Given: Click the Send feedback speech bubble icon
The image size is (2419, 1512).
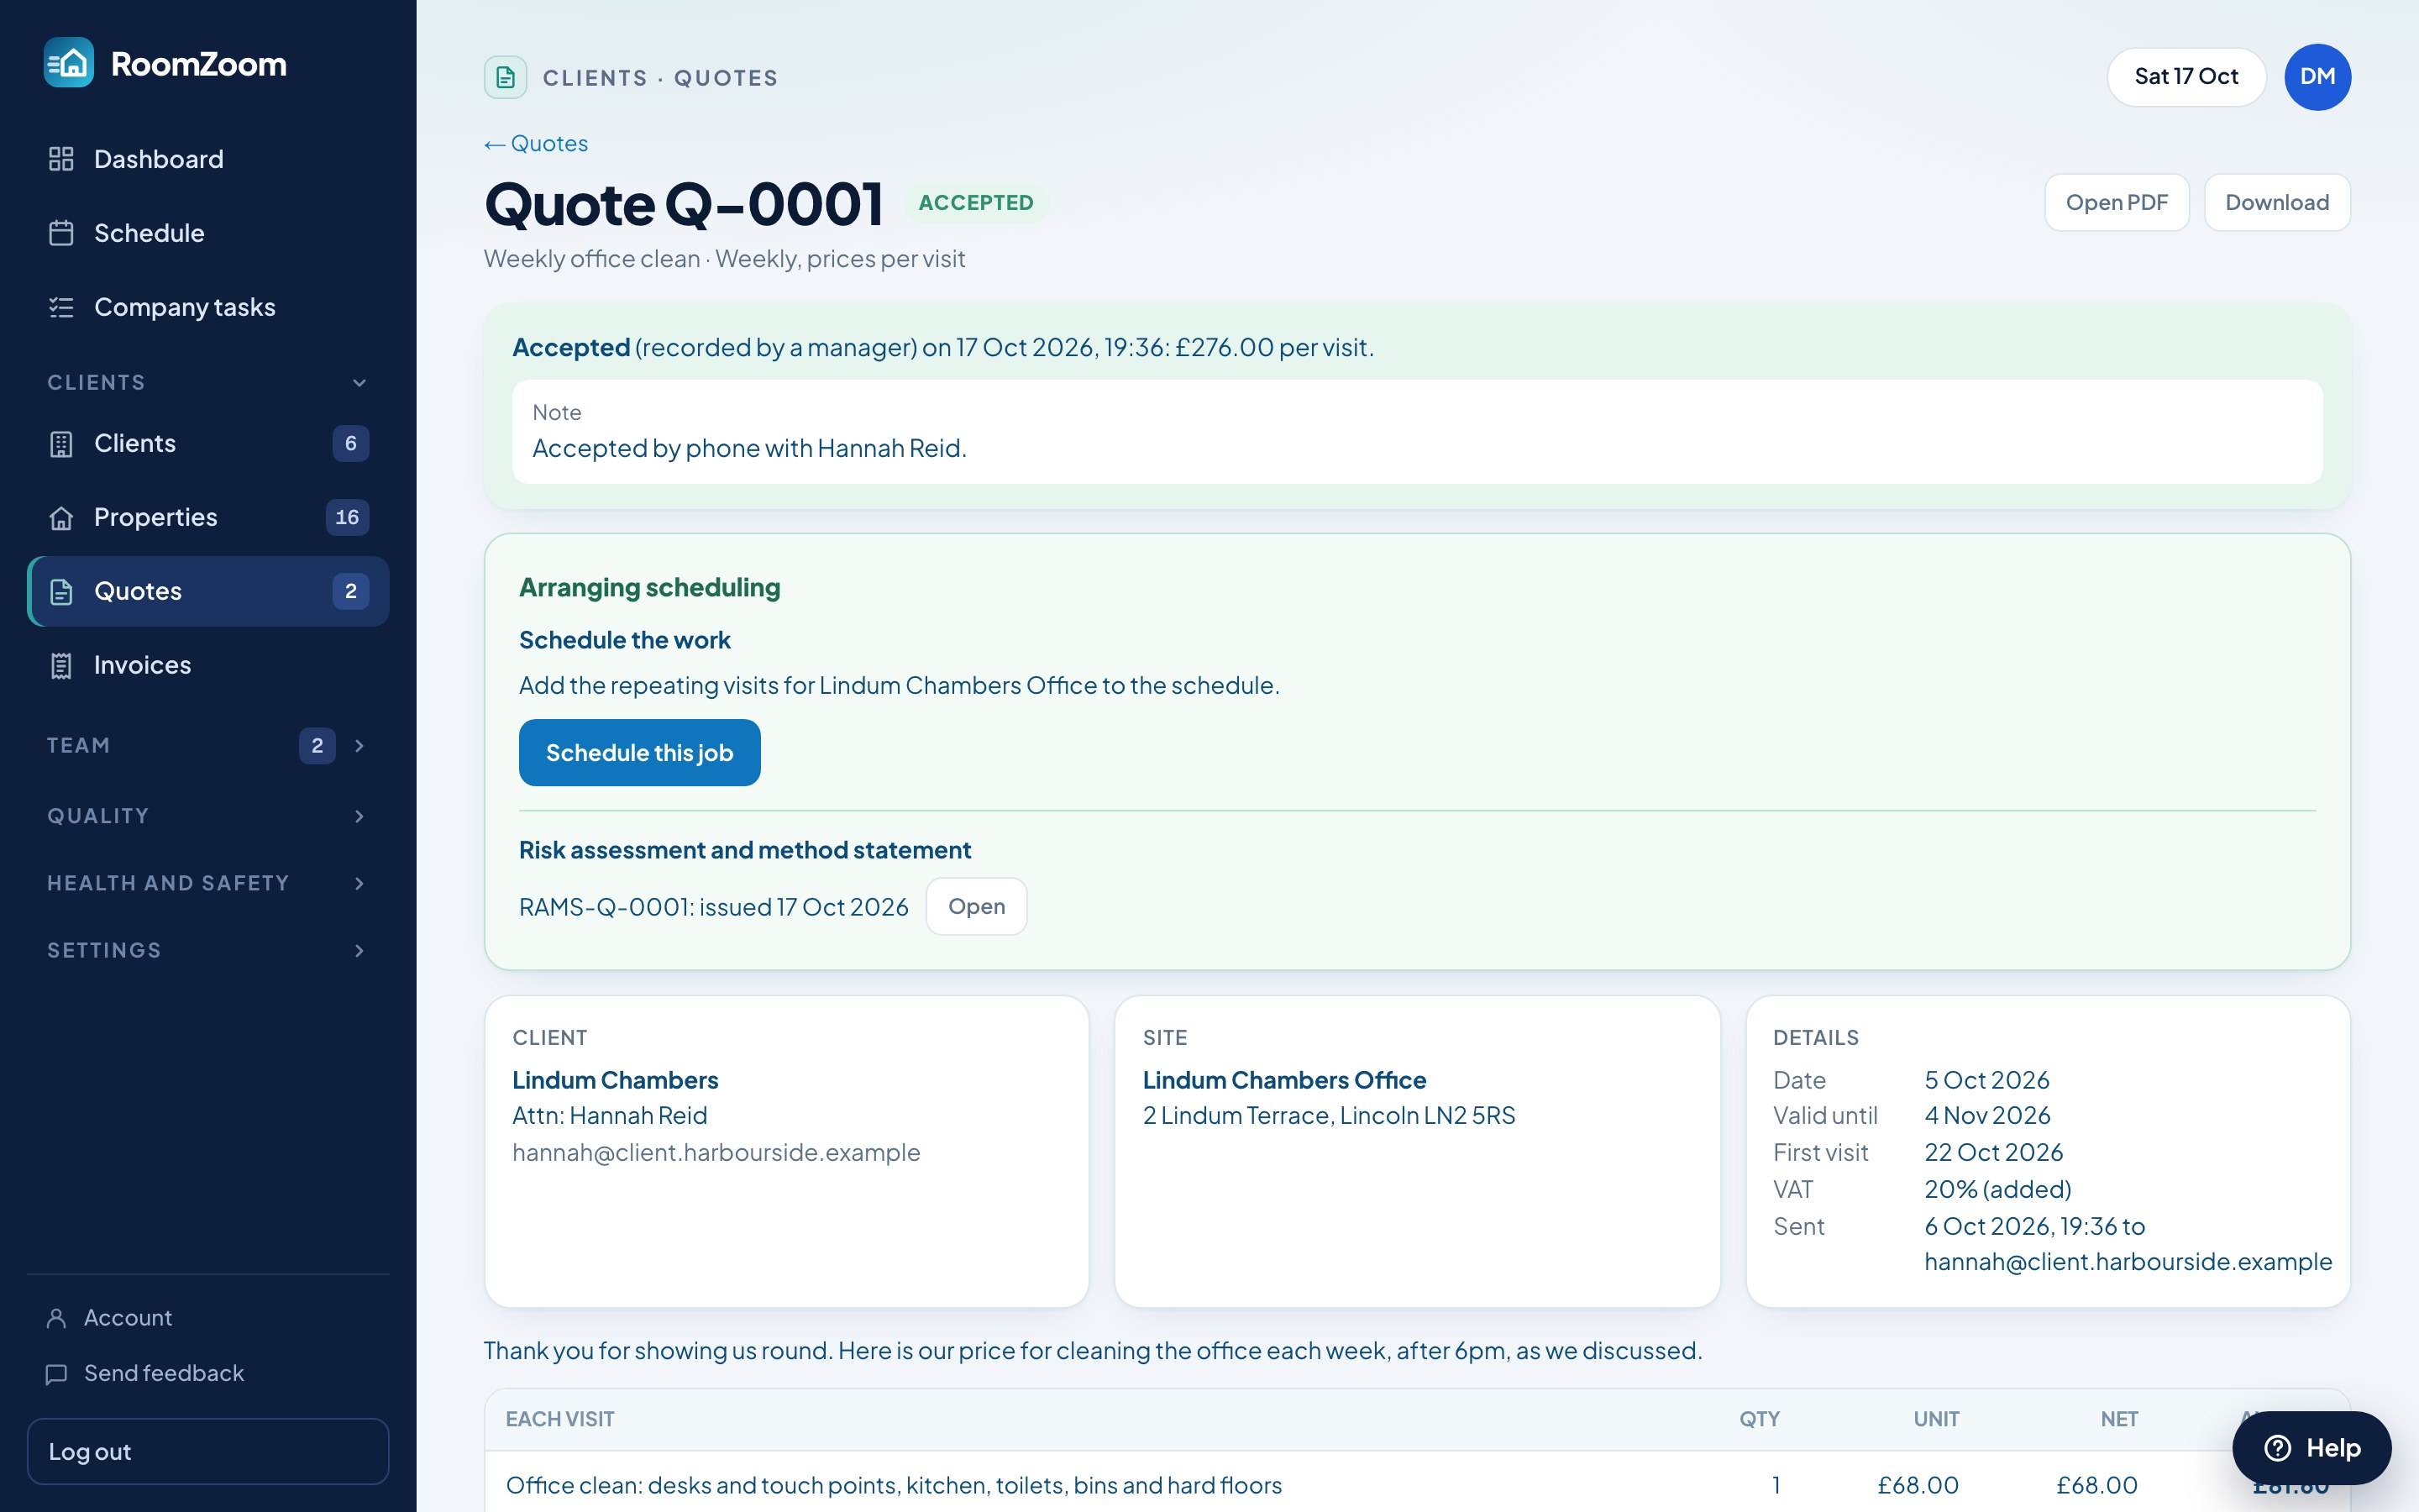Looking at the screenshot, I should coord(57,1374).
